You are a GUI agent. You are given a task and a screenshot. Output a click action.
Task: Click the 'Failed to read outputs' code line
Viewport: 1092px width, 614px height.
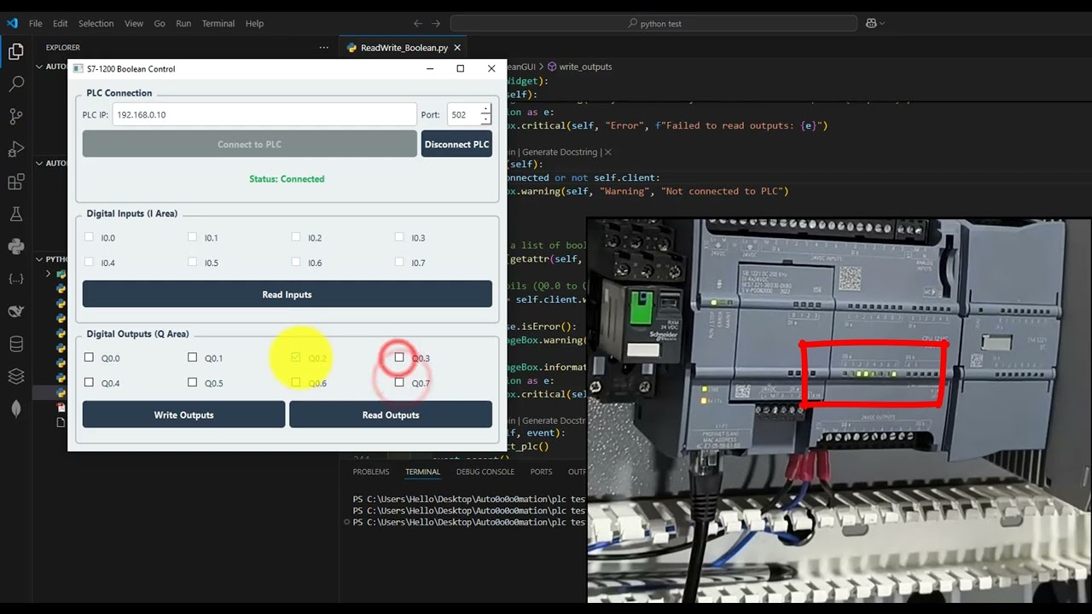tap(667, 125)
